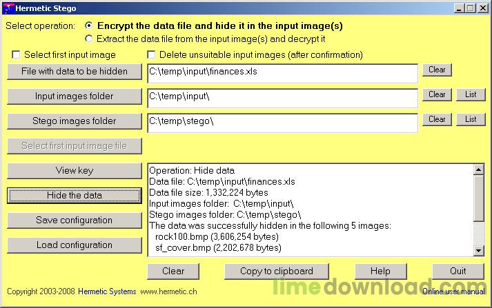
Task: Open the Hermetic Systems link
Action: pyautogui.click(x=107, y=291)
